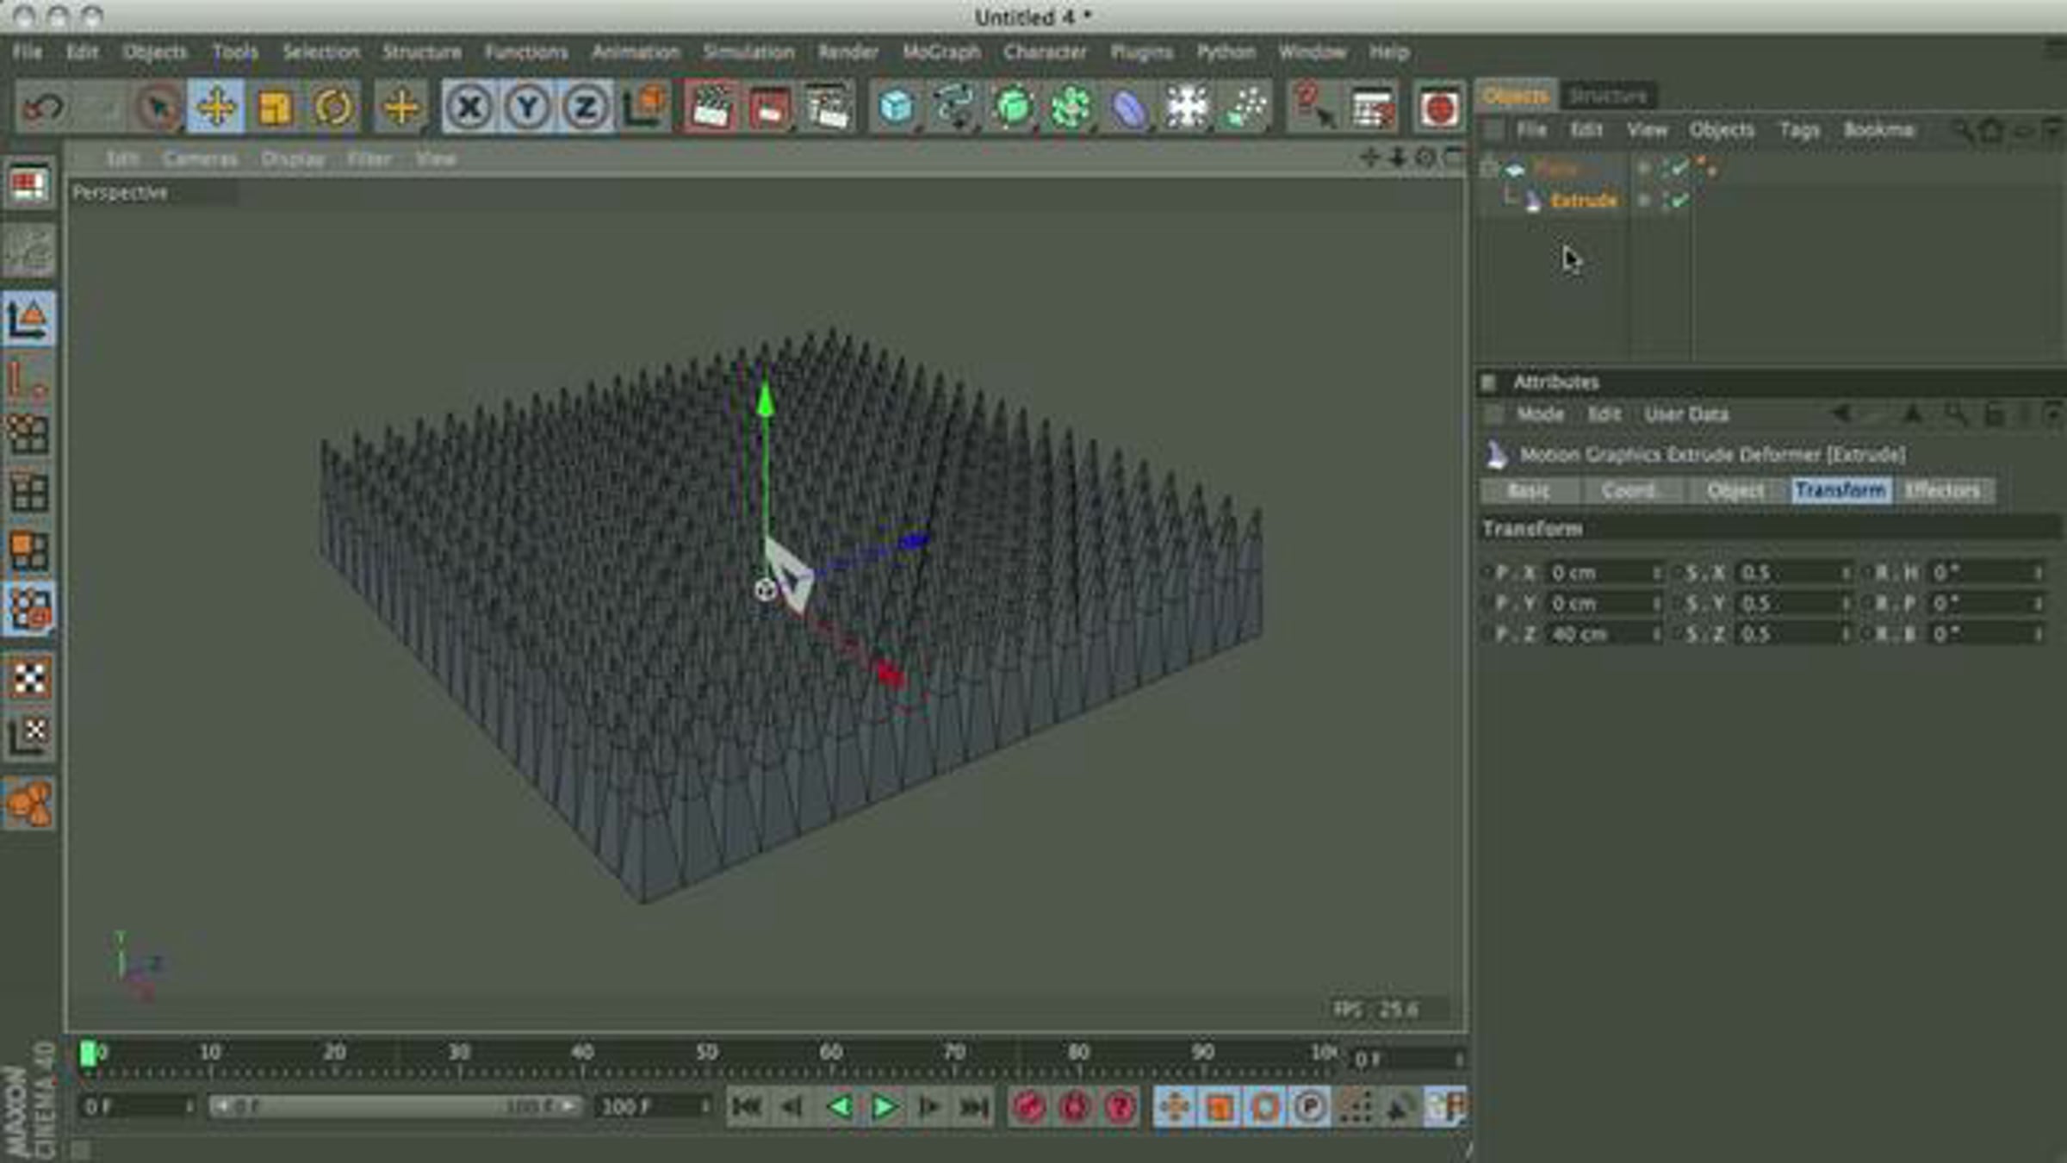Open the blue deformer objects icon
This screenshot has height=1163, width=2067.
click(x=1128, y=108)
